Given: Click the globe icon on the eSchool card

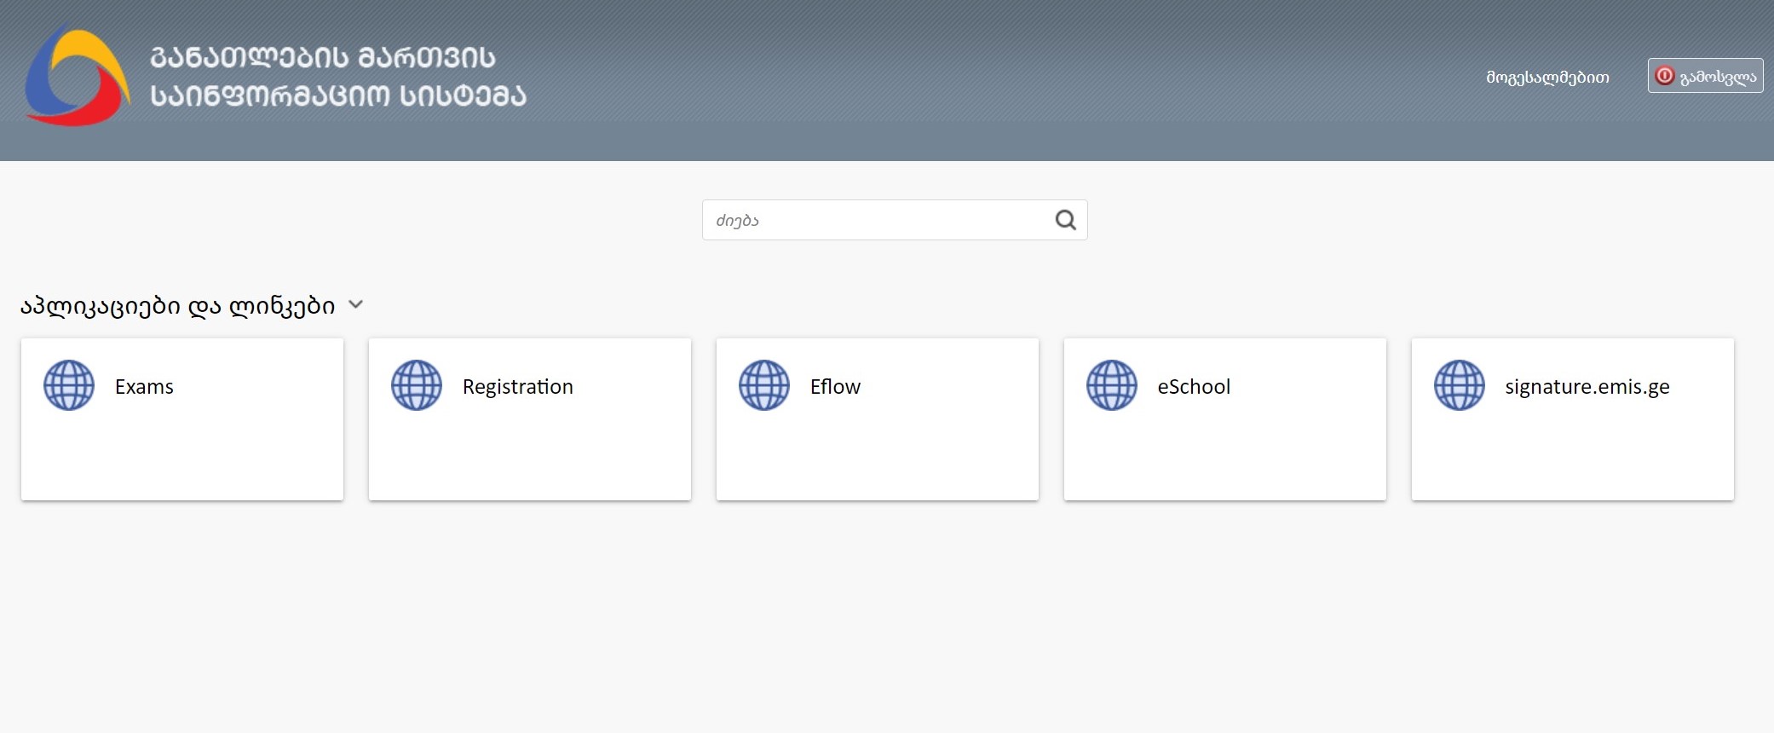Looking at the screenshot, I should (1112, 385).
